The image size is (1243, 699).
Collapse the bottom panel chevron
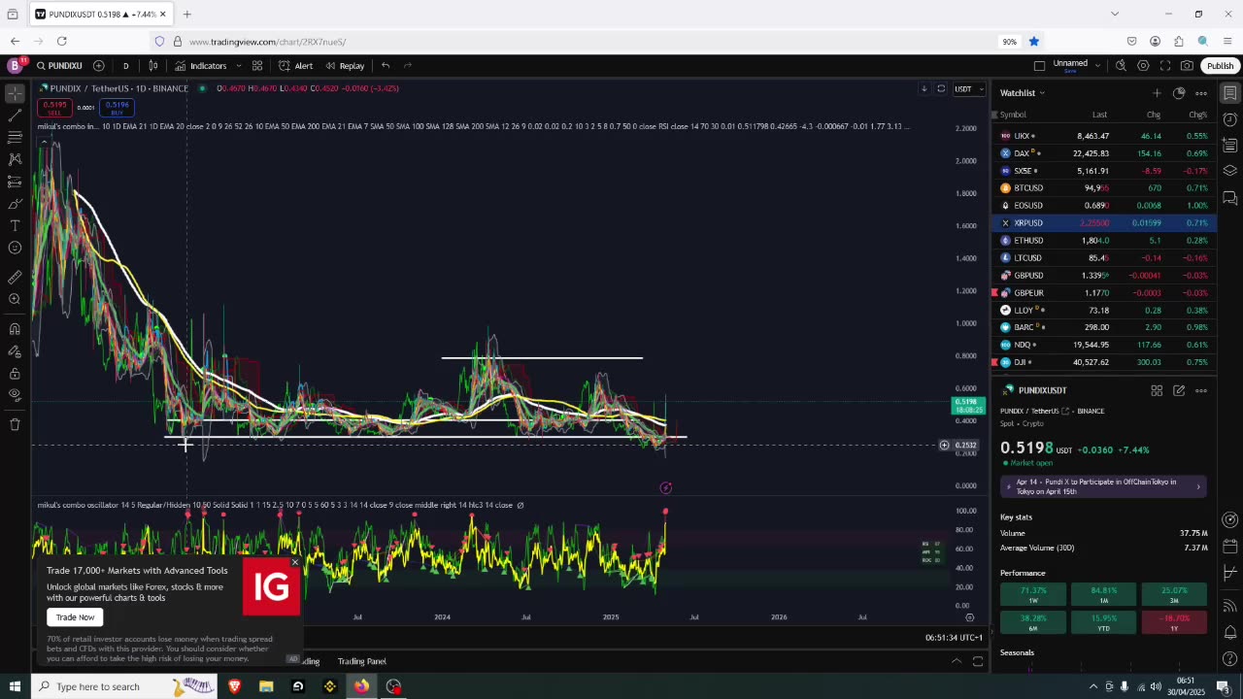[957, 661]
